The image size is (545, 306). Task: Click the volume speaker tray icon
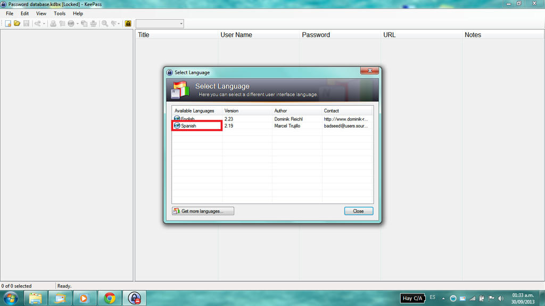coord(500,299)
